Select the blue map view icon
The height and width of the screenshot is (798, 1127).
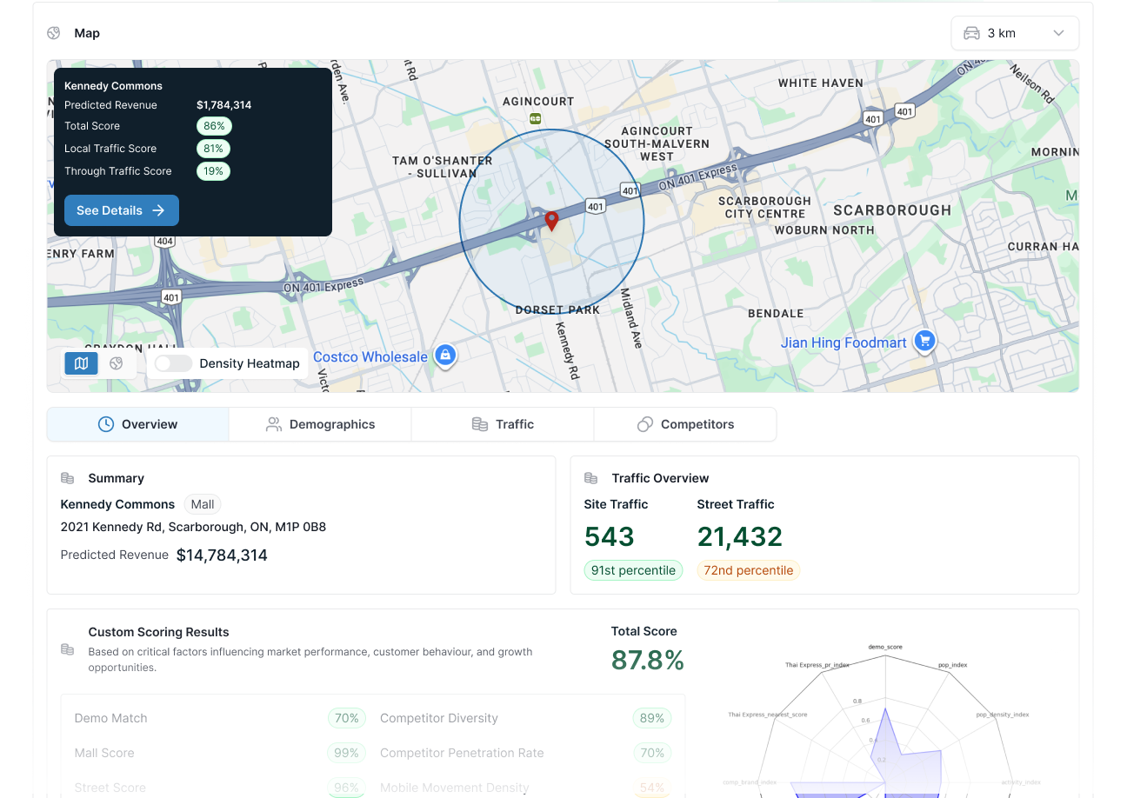(81, 363)
